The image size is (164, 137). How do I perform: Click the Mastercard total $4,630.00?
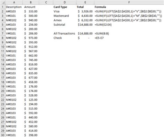(x=85, y=16)
